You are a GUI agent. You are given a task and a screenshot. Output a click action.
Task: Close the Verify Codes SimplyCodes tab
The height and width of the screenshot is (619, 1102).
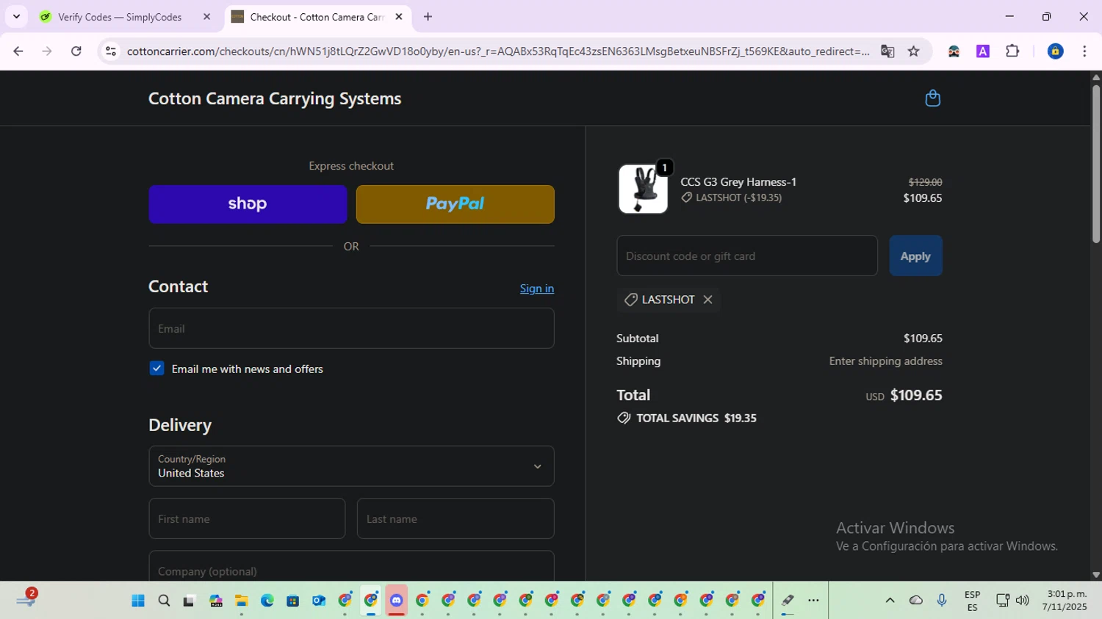(x=206, y=17)
